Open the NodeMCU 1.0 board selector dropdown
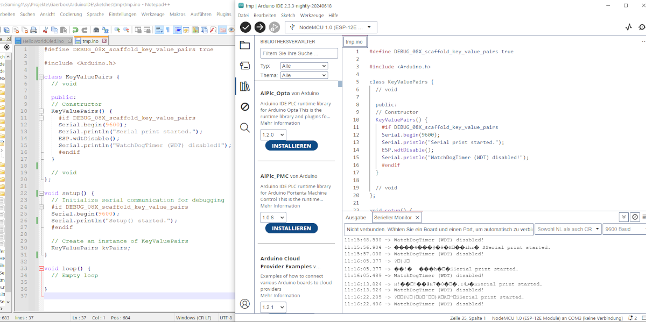The image size is (646, 322). (331, 27)
